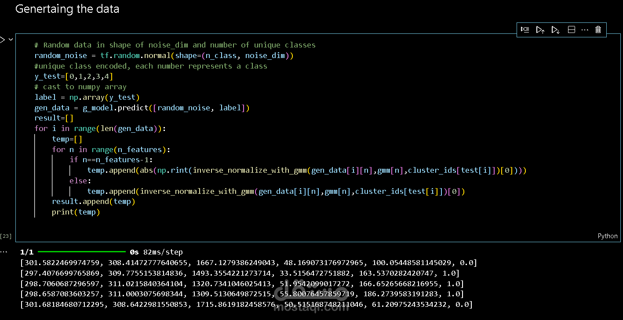Click the 'for n in range(n_features):' line
This screenshot has width=623, height=320.
pyautogui.click(x=111, y=149)
